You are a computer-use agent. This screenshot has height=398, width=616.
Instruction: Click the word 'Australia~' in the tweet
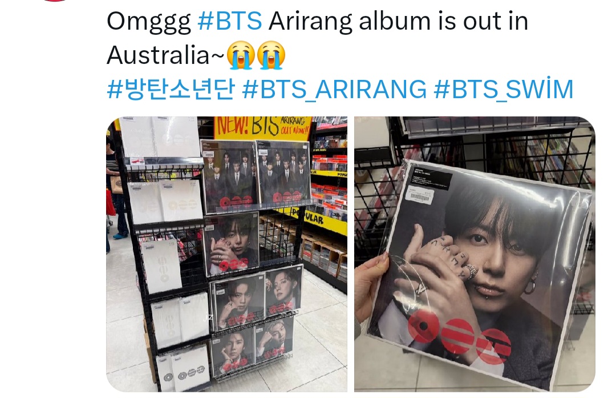166,55
